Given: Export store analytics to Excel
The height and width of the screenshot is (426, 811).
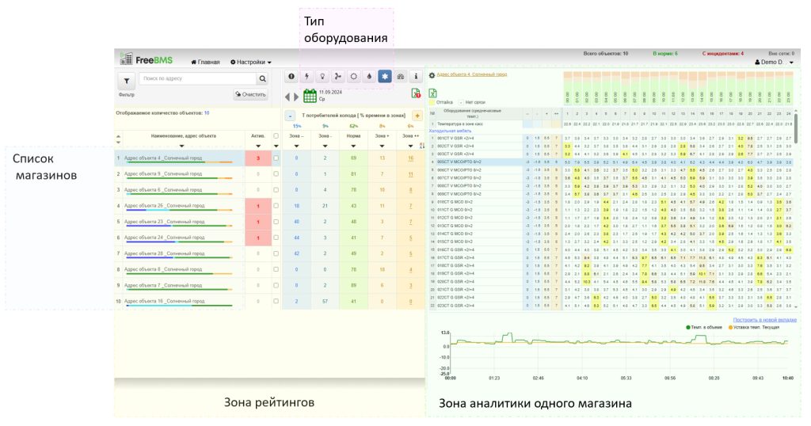Looking at the screenshot, I should pyautogui.click(x=433, y=93).
